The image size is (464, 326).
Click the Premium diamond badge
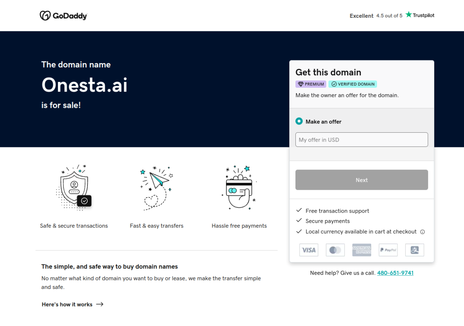click(x=311, y=84)
